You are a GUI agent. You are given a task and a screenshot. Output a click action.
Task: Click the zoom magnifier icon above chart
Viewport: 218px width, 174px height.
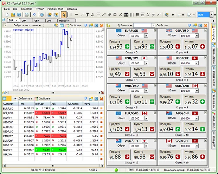point(56,26)
